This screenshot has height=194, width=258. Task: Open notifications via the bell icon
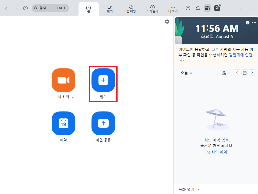(197, 8)
